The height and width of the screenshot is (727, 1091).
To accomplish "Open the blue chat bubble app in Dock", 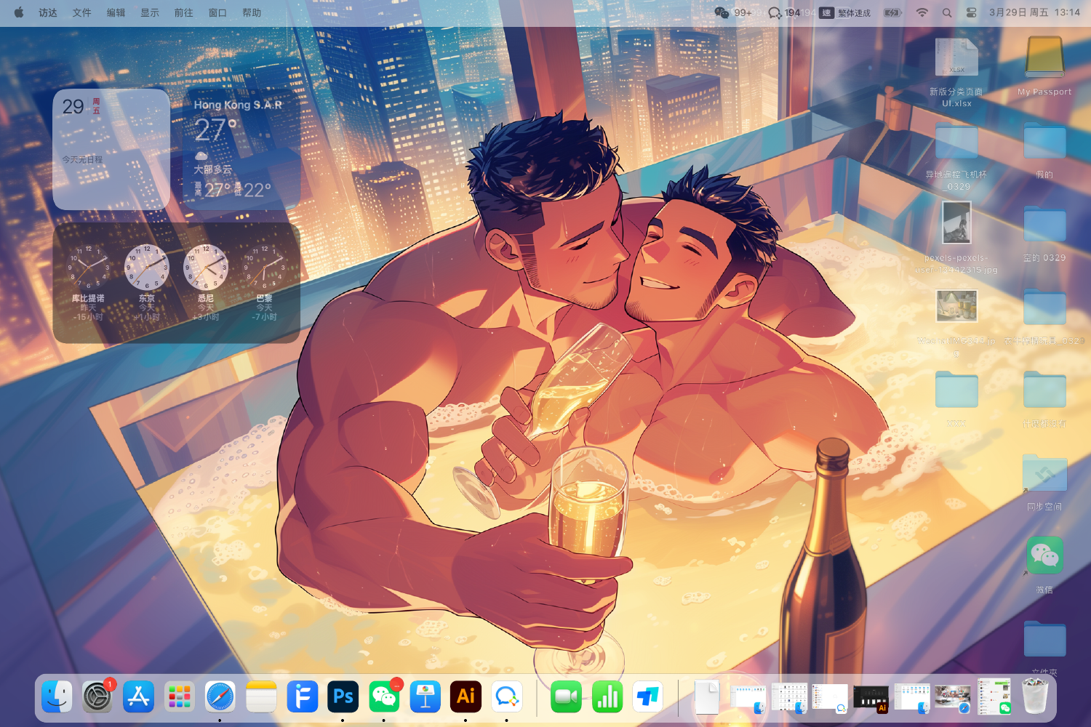I will (x=507, y=696).
